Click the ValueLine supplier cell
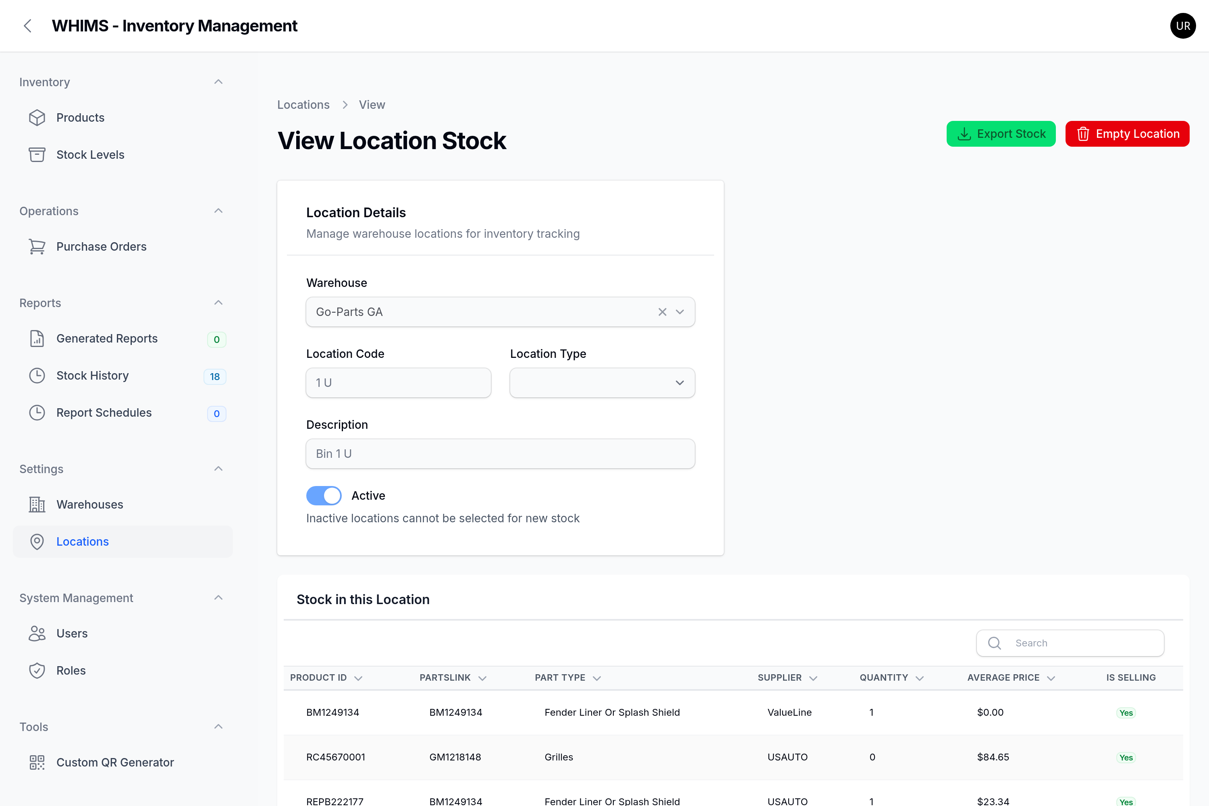The width and height of the screenshot is (1209, 806). [789, 713]
